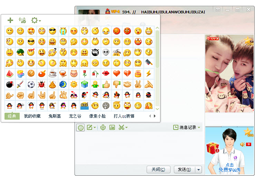Insert the broken heart emoji

click(x=127, y=74)
